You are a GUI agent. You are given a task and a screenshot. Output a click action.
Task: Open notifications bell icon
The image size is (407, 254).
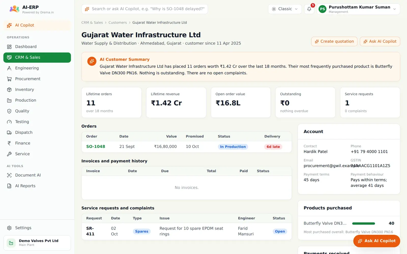tap(309, 9)
